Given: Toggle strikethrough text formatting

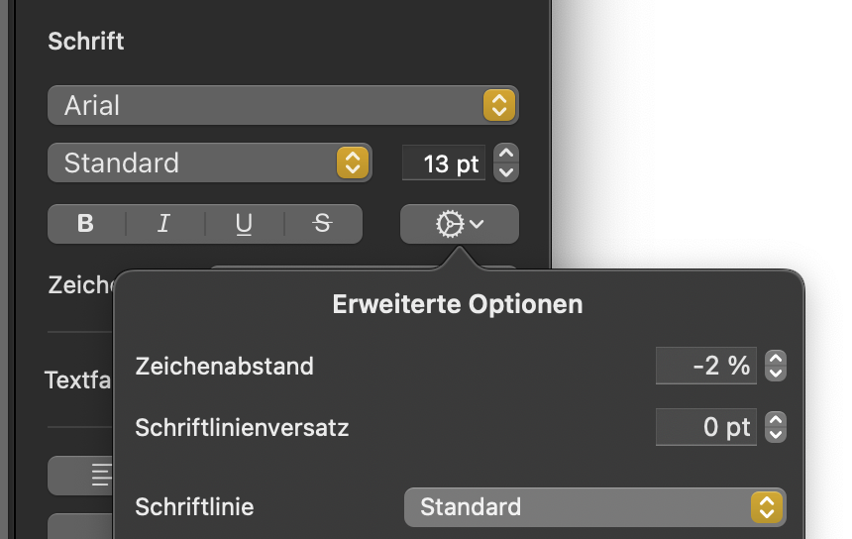Looking at the screenshot, I should [x=322, y=224].
